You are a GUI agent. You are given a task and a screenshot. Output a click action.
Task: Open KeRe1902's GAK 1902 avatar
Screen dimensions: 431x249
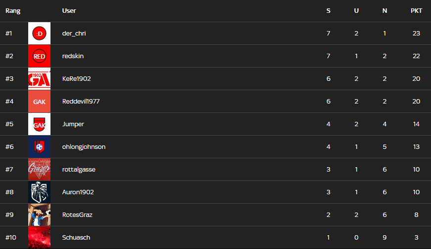(x=39, y=79)
